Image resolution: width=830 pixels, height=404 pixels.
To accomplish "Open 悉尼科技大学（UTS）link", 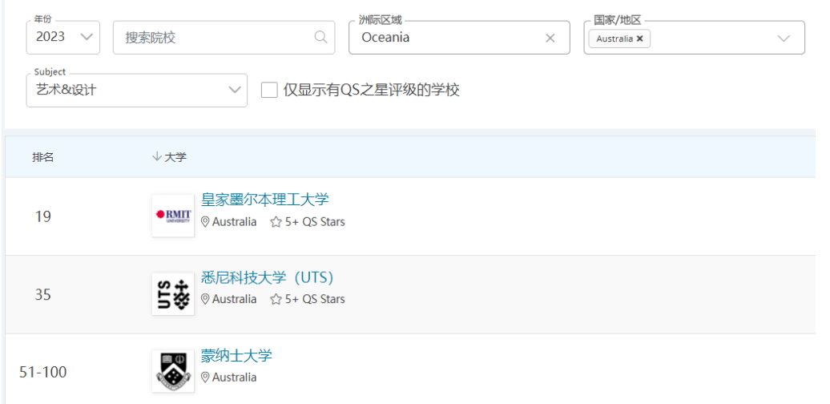I will [x=268, y=277].
